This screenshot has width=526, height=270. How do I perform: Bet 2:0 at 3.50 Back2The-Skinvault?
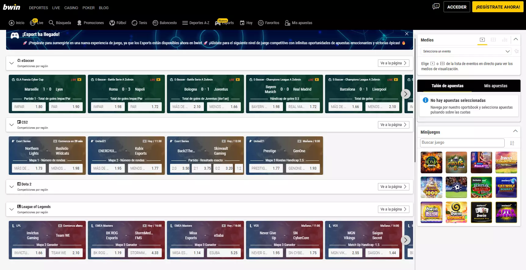tap(180, 168)
